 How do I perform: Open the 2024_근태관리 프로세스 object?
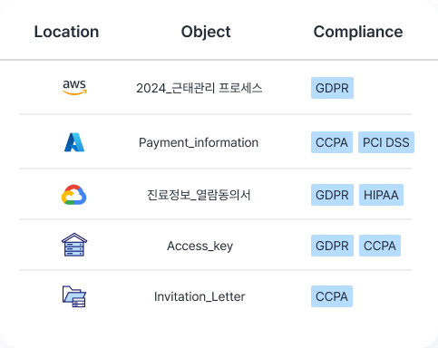click(200, 88)
